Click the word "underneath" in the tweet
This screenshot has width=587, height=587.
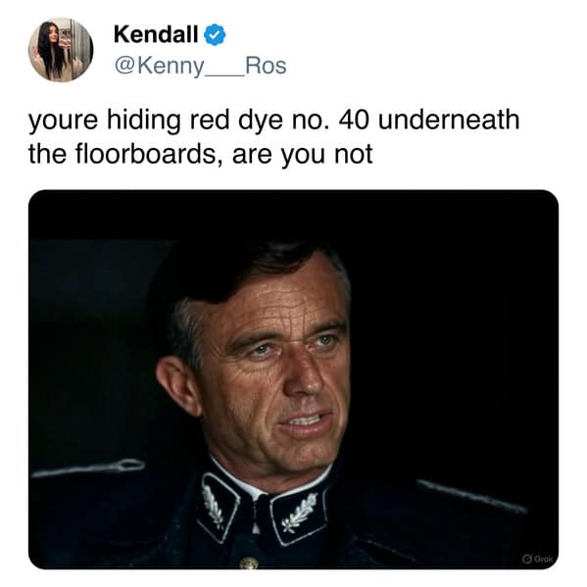[x=449, y=121]
